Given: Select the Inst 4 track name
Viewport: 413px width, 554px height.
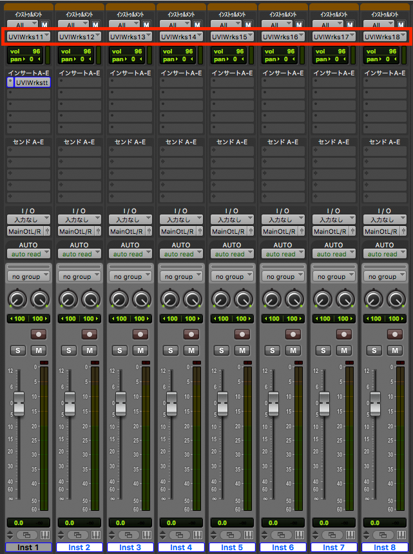Looking at the screenshot, I should click(x=181, y=548).
